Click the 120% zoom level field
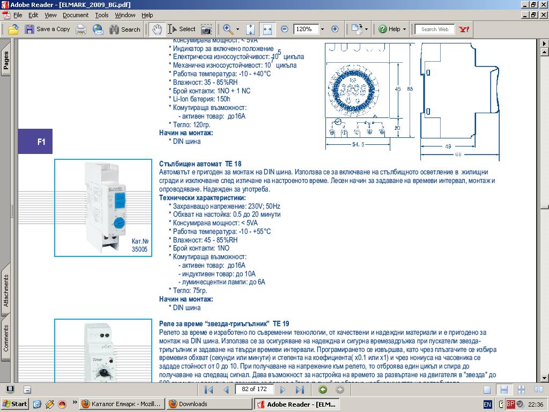Viewport: 549px width, 412px height. coord(306,30)
